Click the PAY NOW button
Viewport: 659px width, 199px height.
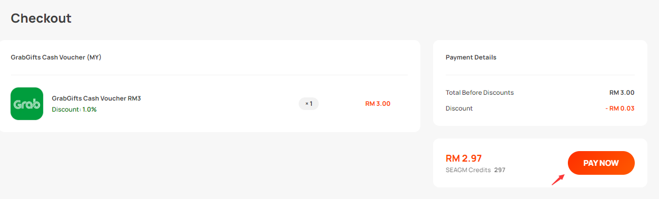pyautogui.click(x=601, y=163)
